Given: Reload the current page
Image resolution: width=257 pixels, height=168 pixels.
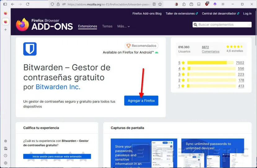Looking at the screenshot, I should (x=28, y=4).
